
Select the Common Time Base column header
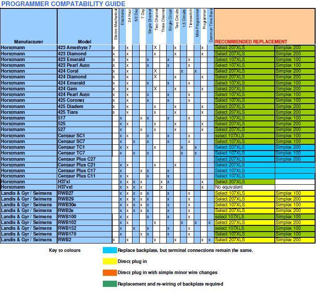point(210,25)
